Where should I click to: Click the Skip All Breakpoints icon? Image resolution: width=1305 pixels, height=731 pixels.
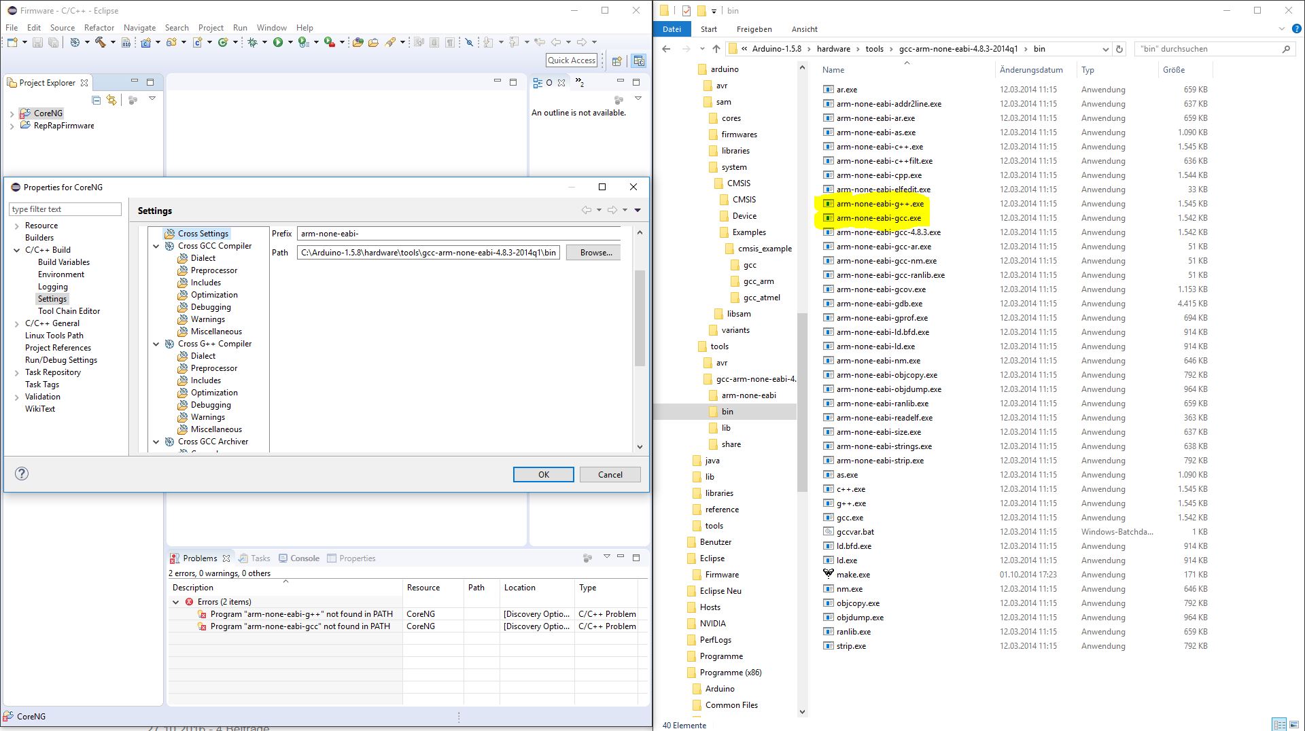pyautogui.click(x=470, y=42)
